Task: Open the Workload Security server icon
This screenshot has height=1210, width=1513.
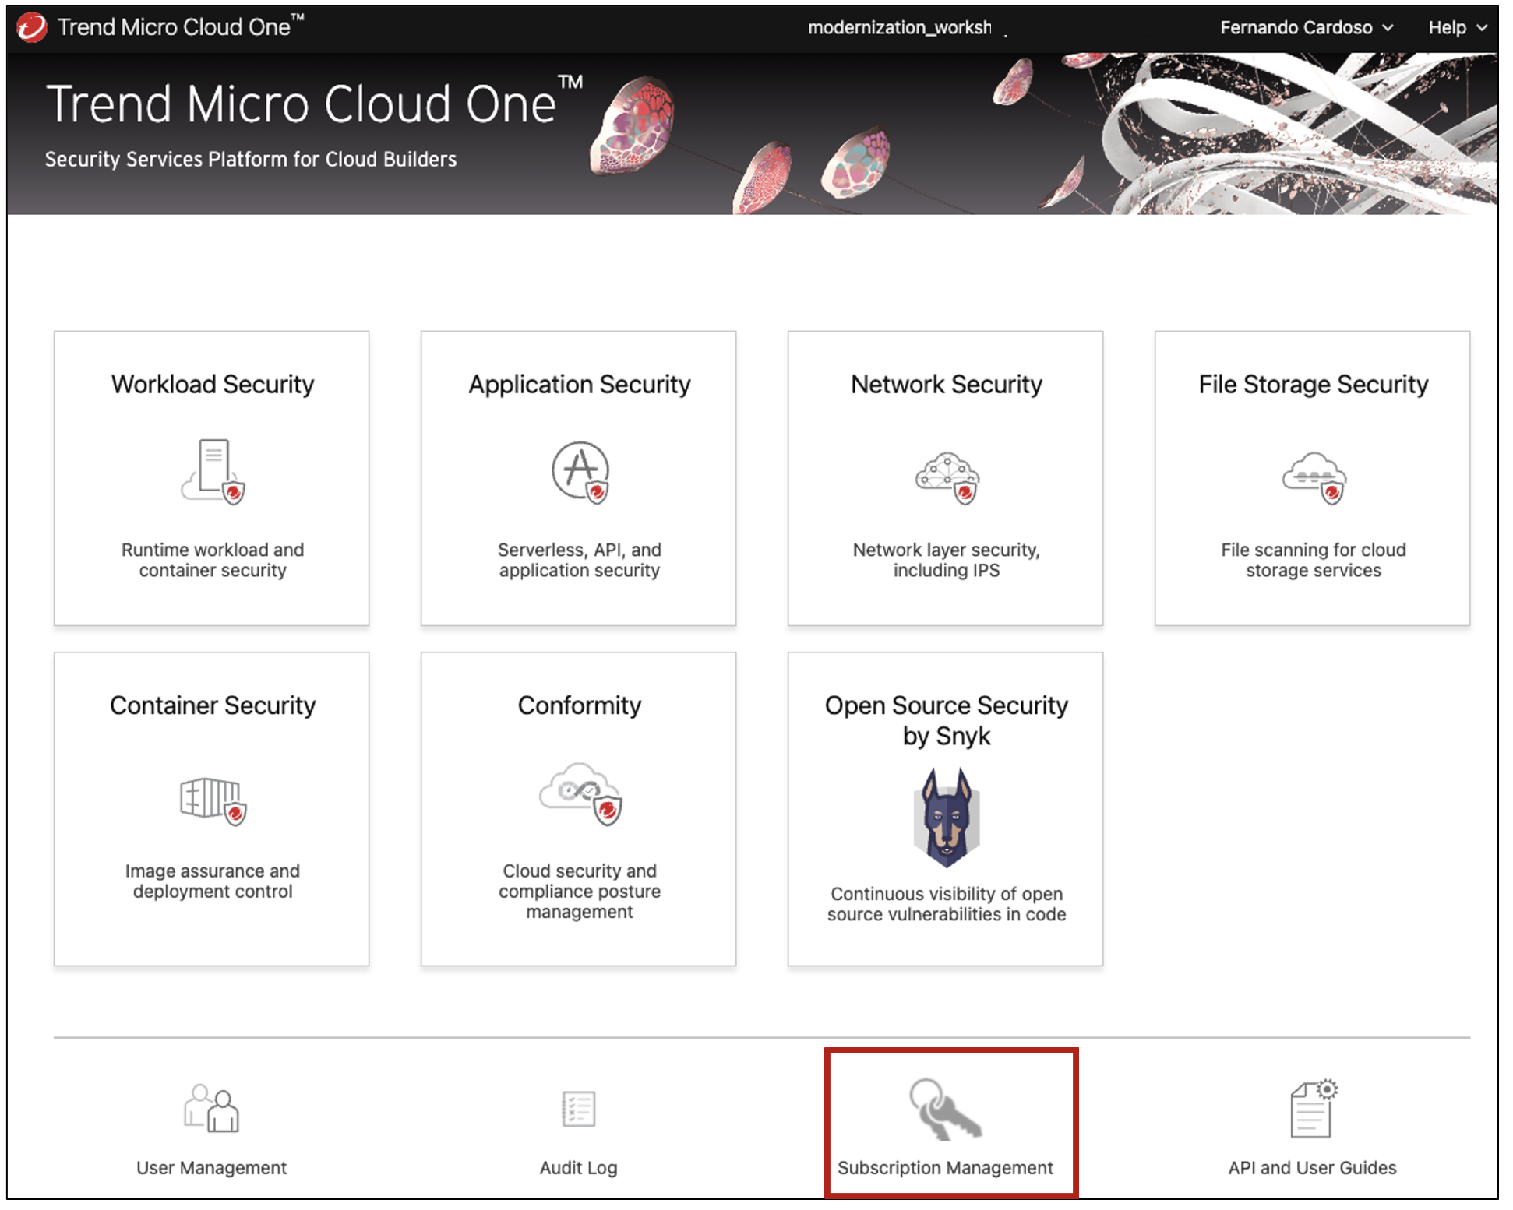Action: click(x=213, y=472)
